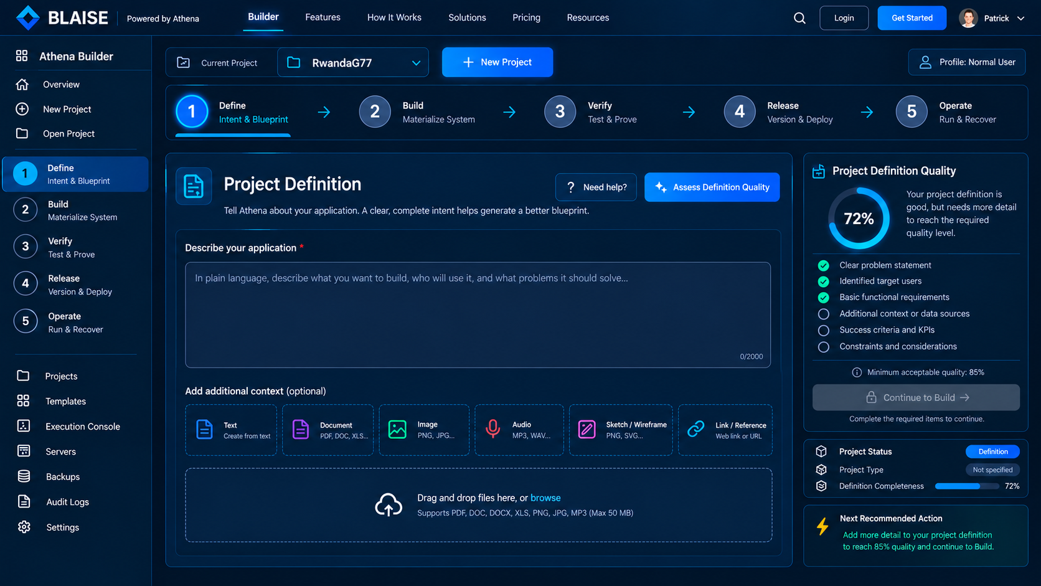This screenshot has height=586, width=1041.
Task: Click the New Project plus-circle sidebar icon
Action: click(x=22, y=109)
